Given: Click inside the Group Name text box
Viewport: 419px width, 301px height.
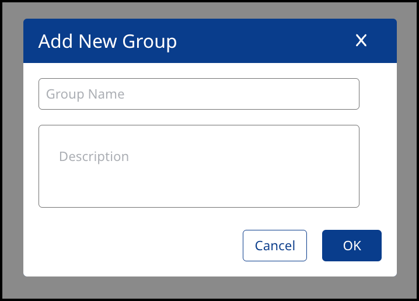Looking at the screenshot, I should (x=198, y=94).
